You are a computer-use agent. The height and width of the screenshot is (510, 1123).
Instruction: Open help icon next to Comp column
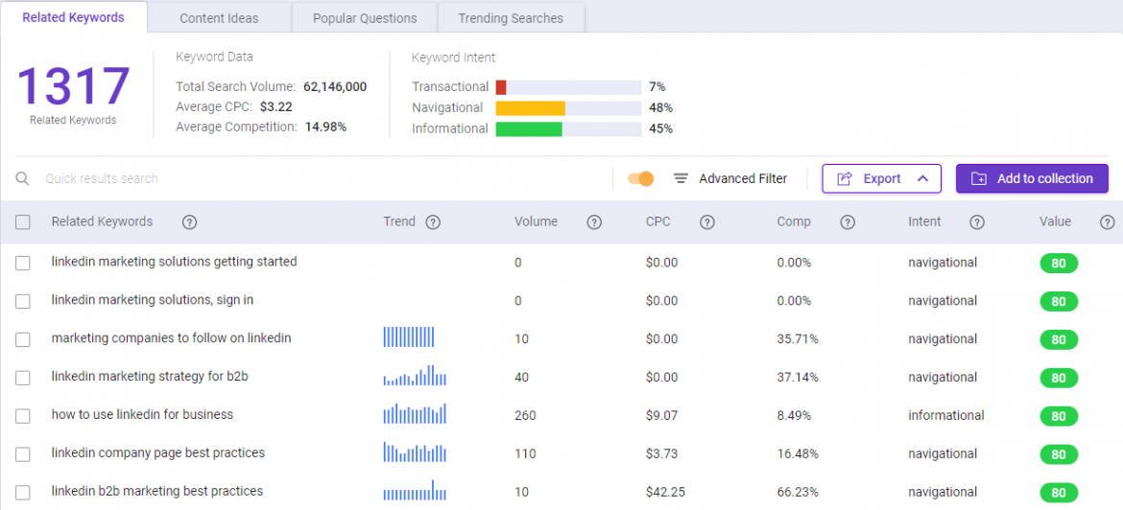pyautogui.click(x=848, y=222)
